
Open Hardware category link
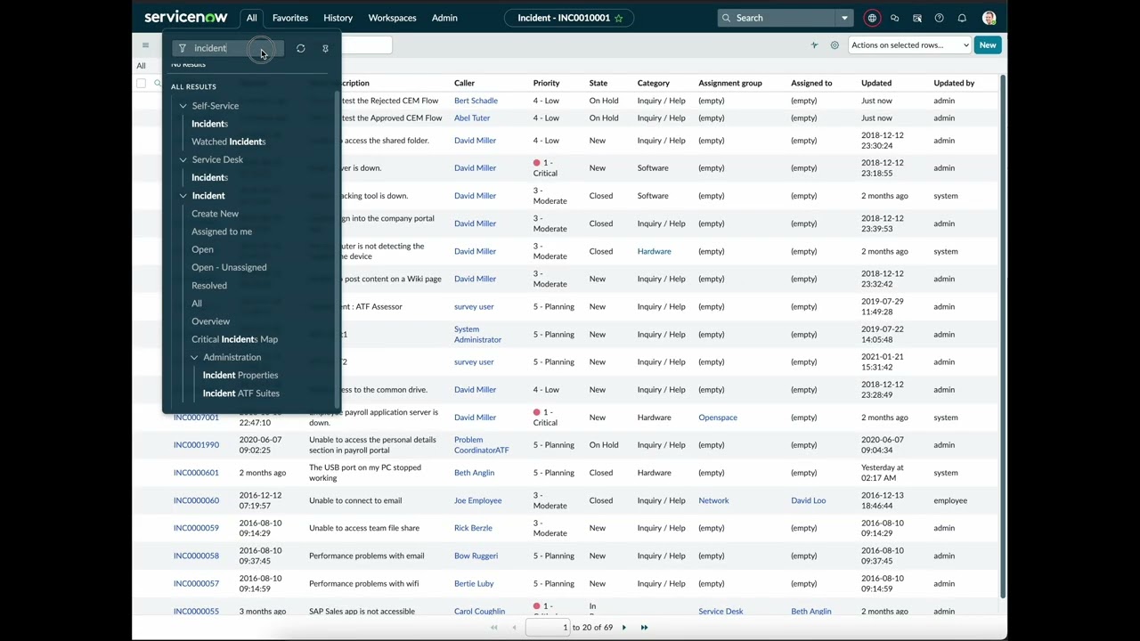tap(654, 251)
